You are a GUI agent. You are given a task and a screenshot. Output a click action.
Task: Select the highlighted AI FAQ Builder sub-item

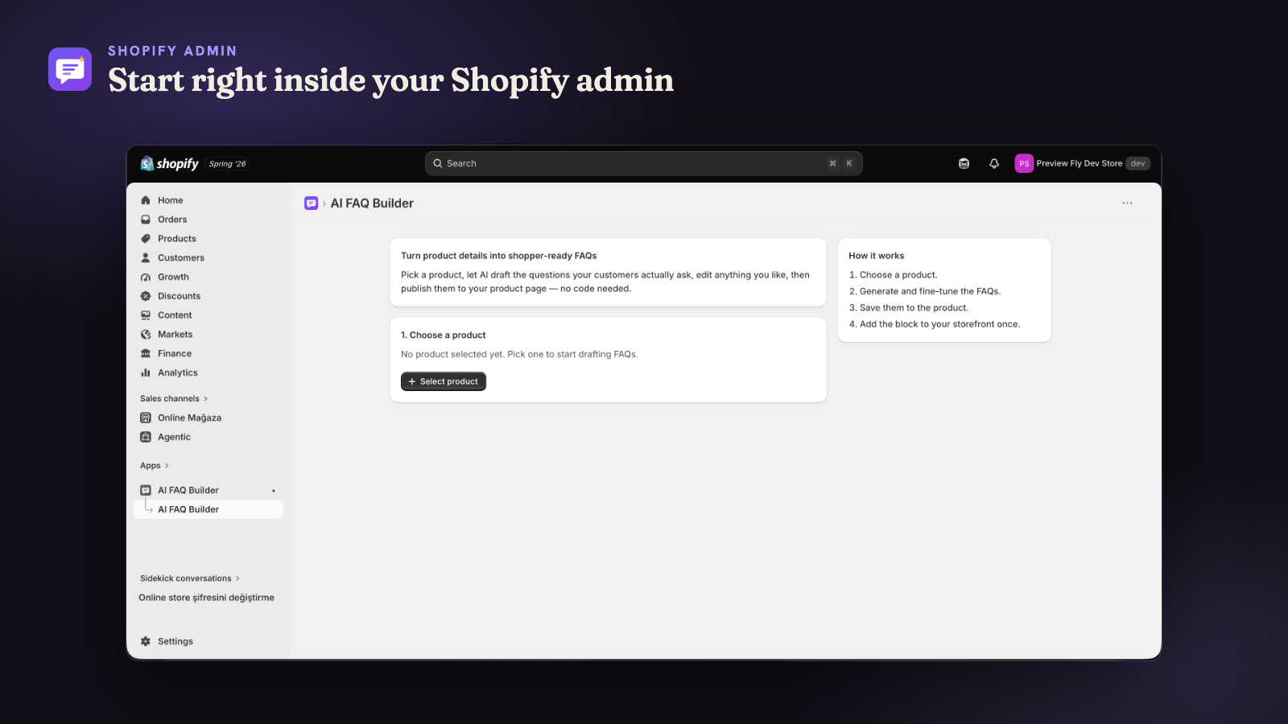point(208,510)
